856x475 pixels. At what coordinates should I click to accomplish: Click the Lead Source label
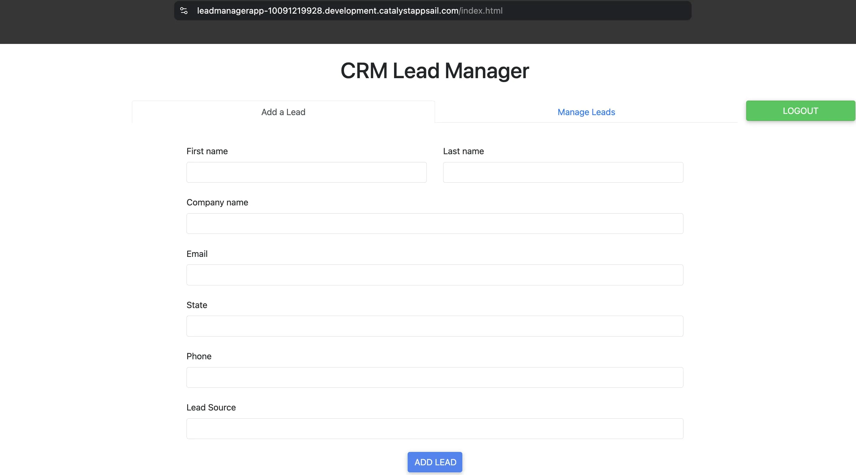point(211,407)
